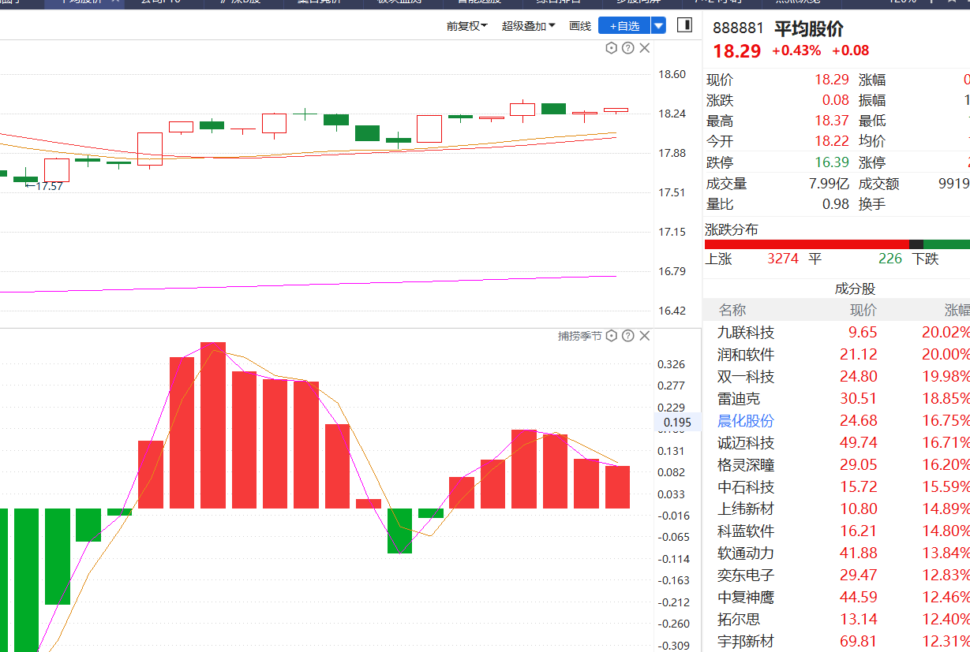Click the 平 count 226

coord(890,259)
